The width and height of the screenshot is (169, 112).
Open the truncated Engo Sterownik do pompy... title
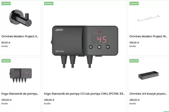coord(20,94)
